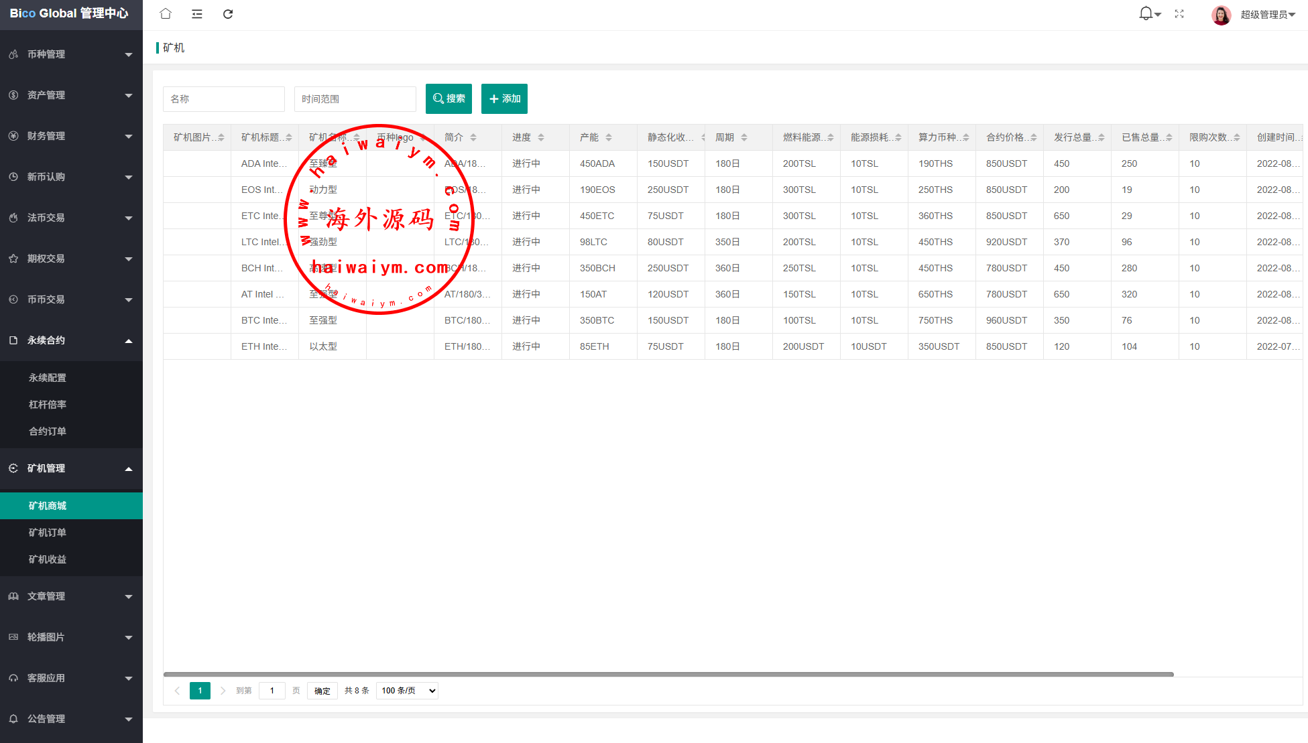This screenshot has width=1308, height=743.
Task: Click the super admin avatar image
Action: point(1221,15)
